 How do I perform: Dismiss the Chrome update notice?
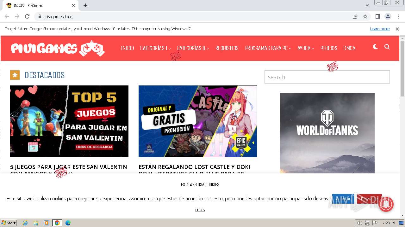(397, 29)
